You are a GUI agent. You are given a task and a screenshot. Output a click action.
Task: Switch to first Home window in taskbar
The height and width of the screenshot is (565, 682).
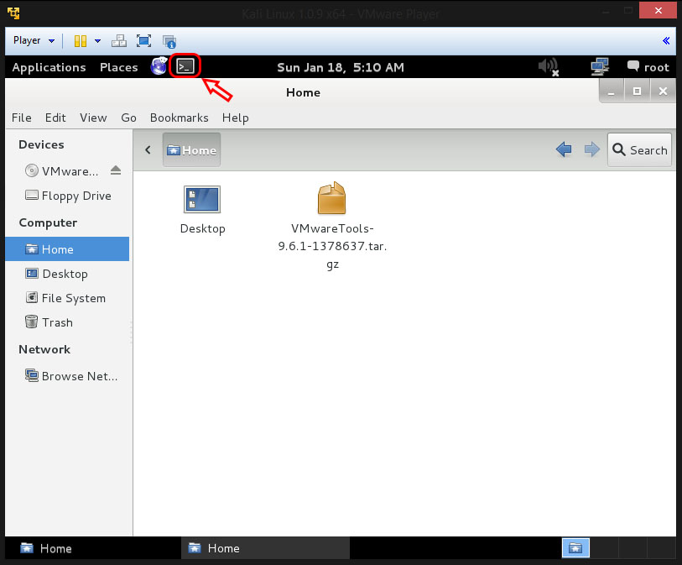pyautogui.click(x=92, y=548)
